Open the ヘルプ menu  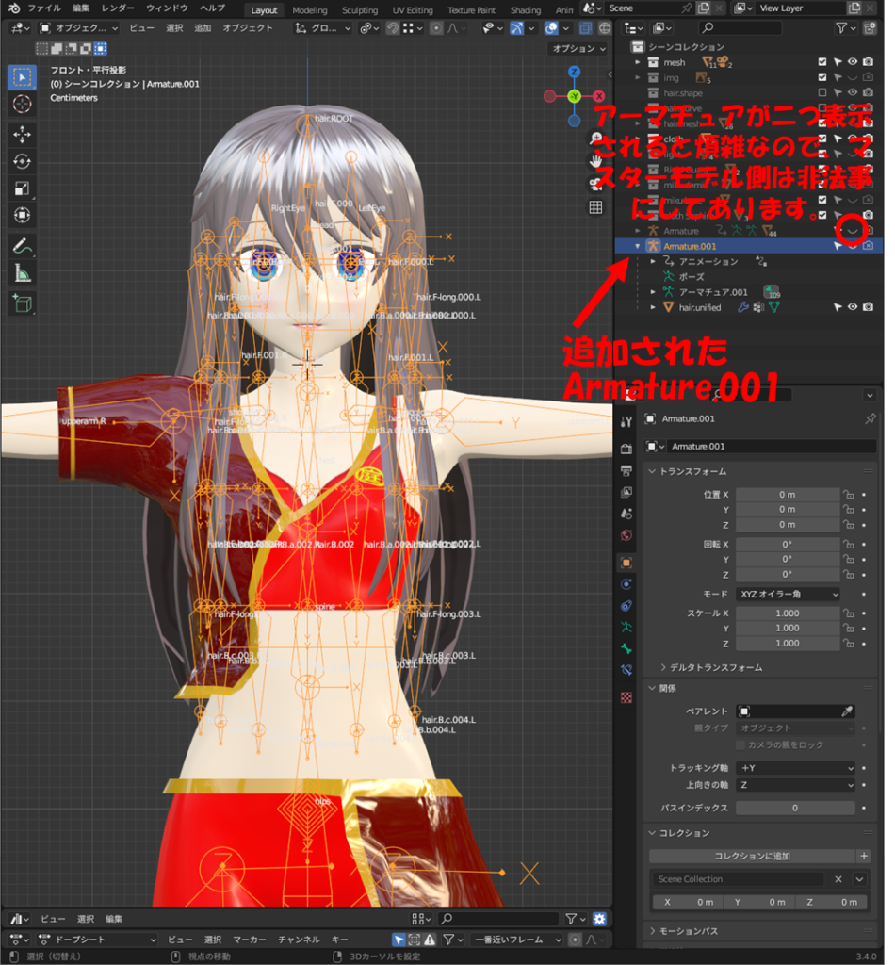(212, 8)
